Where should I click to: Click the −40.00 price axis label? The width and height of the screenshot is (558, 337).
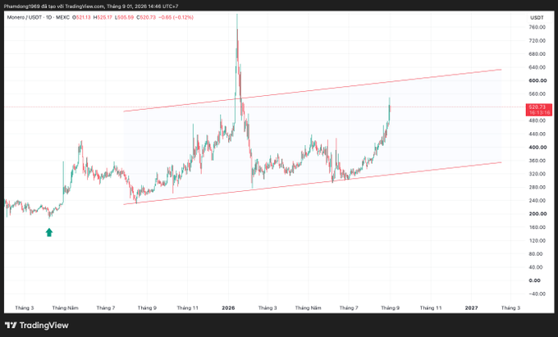[537, 294]
